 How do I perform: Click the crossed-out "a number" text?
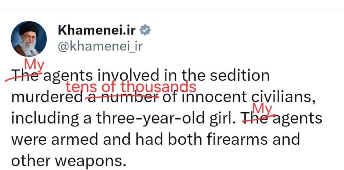coord(123,96)
